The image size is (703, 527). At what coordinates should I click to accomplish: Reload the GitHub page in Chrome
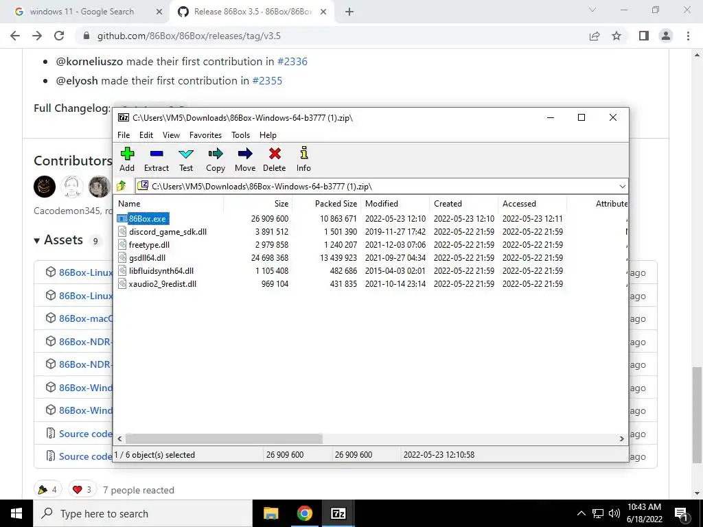pos(59,36)
